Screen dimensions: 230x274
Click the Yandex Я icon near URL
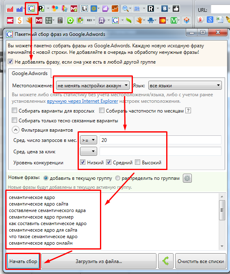tap(200, 20)
